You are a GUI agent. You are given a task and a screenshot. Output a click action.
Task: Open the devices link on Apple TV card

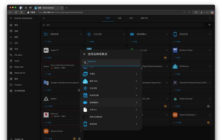(x=48, y=58)
